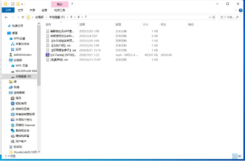Expand the ribbon with the chevron near Help

[236, 10]
